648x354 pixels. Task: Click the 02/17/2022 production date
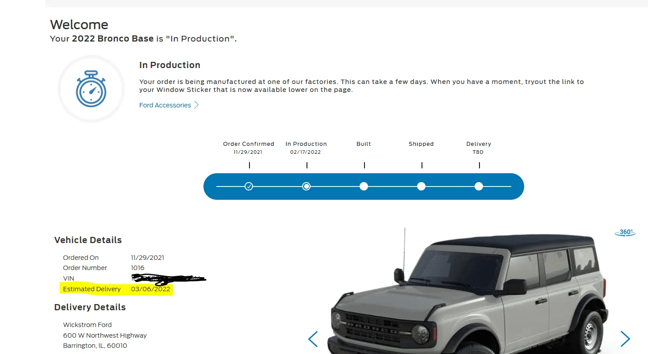point(306,152)
